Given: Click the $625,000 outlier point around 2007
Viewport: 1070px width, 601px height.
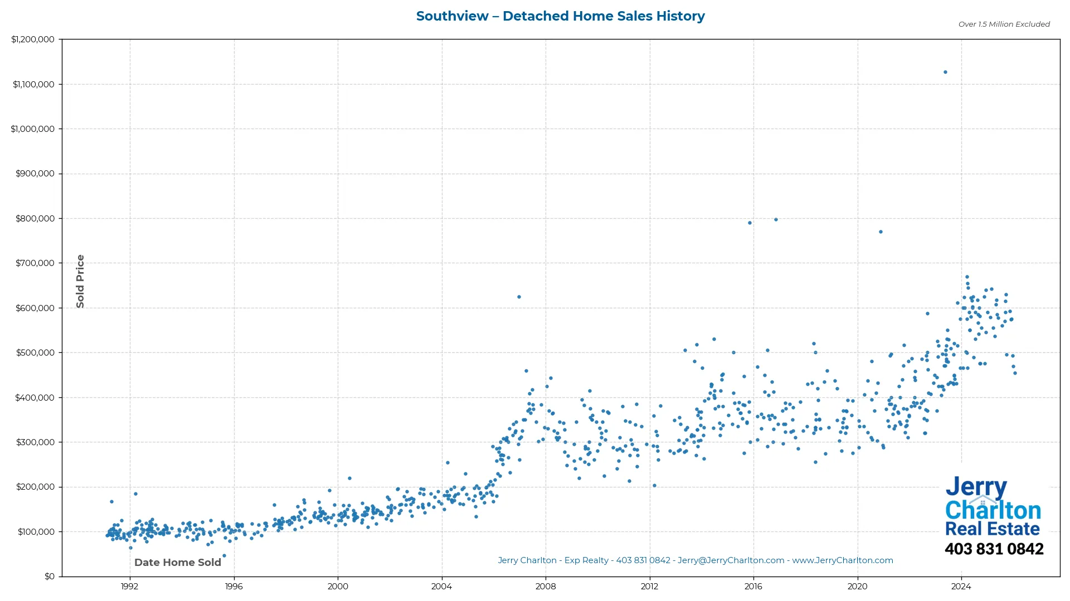Looking at the screenshot, I should pyautogui.click(x=519, y=297).
